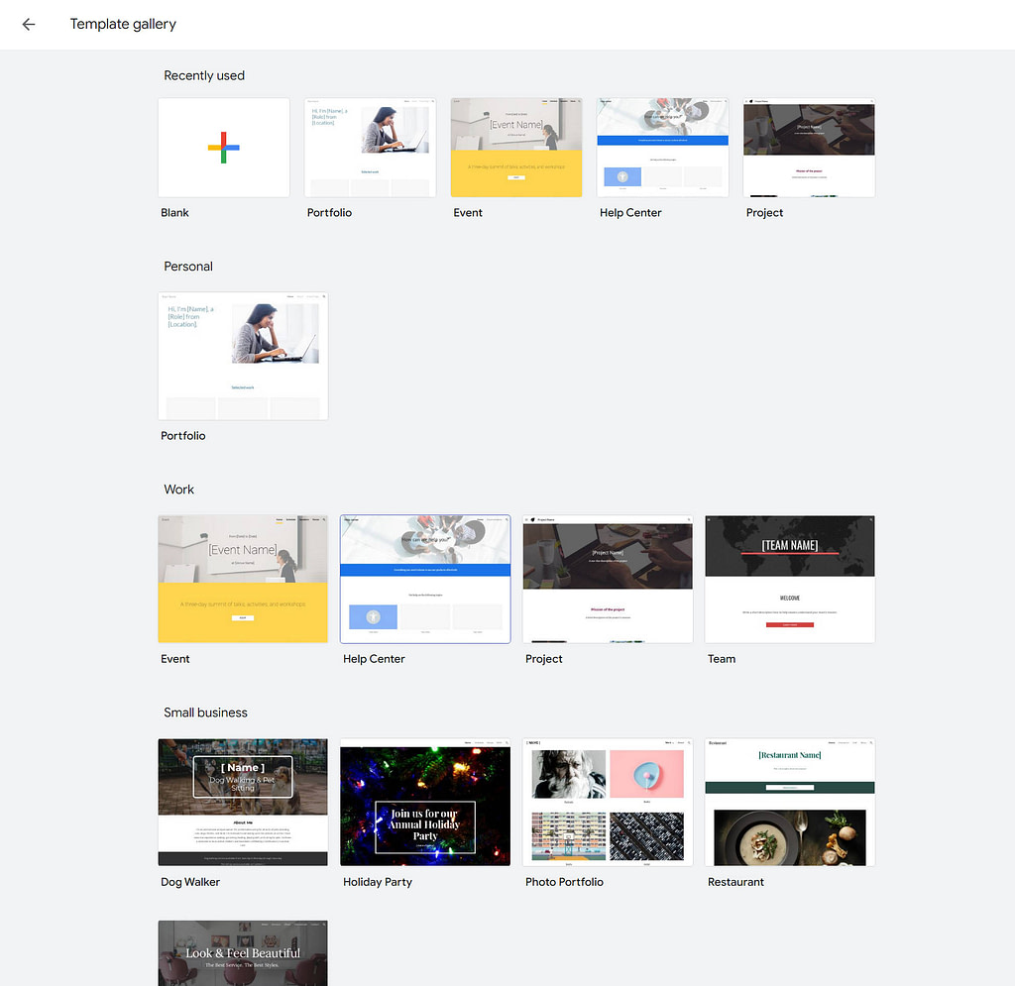Select the Team template with the red banner
1015x986 pixels.
coord(789,579)
